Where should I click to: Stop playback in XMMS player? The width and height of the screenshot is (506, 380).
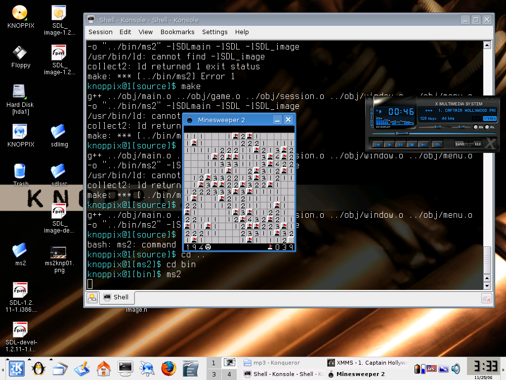(412, 144)
